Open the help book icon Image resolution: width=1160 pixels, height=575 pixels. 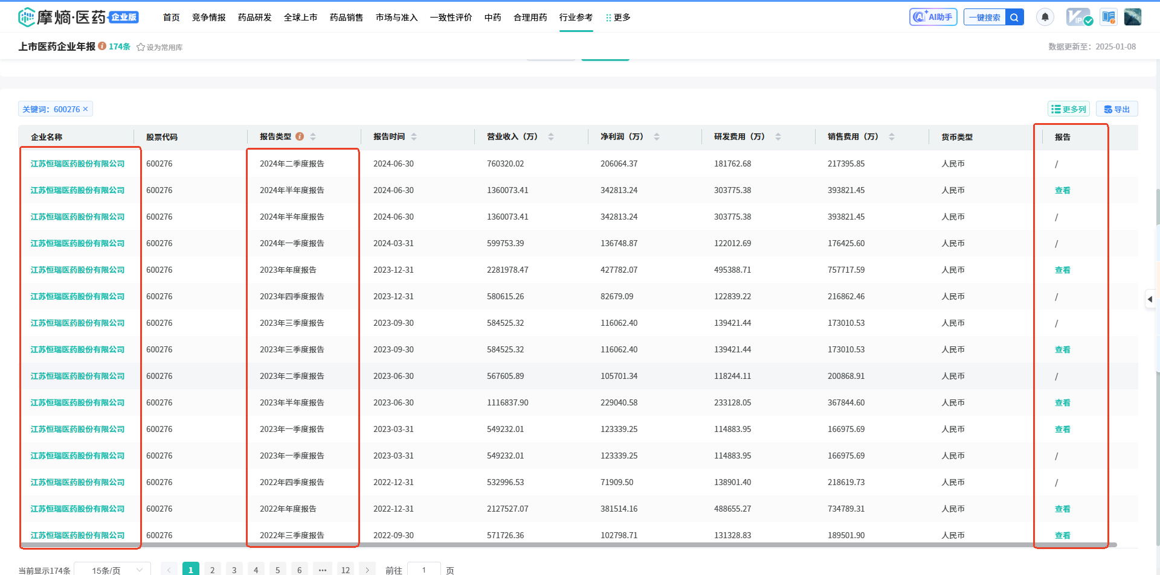[x=1108, y=17]
